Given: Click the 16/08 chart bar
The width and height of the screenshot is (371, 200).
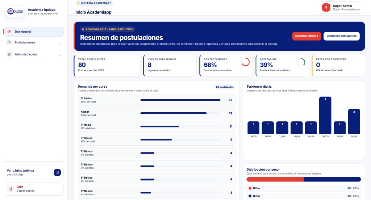Looking at the screenshot, I should pos(253,128).
